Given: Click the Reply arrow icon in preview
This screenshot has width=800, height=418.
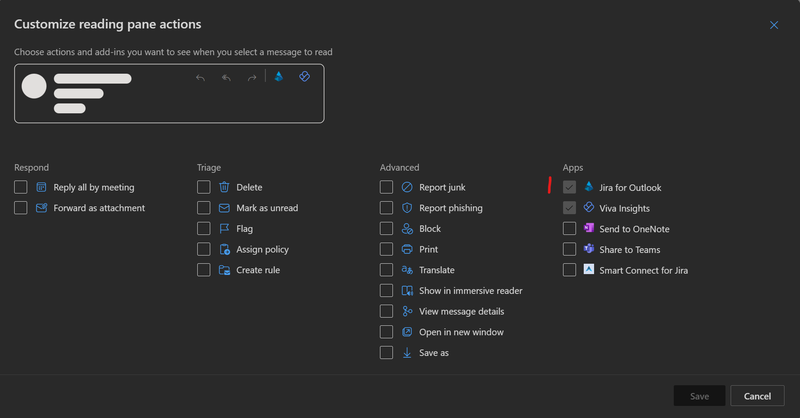Looking at the screenshot, I should click(200, 78).
